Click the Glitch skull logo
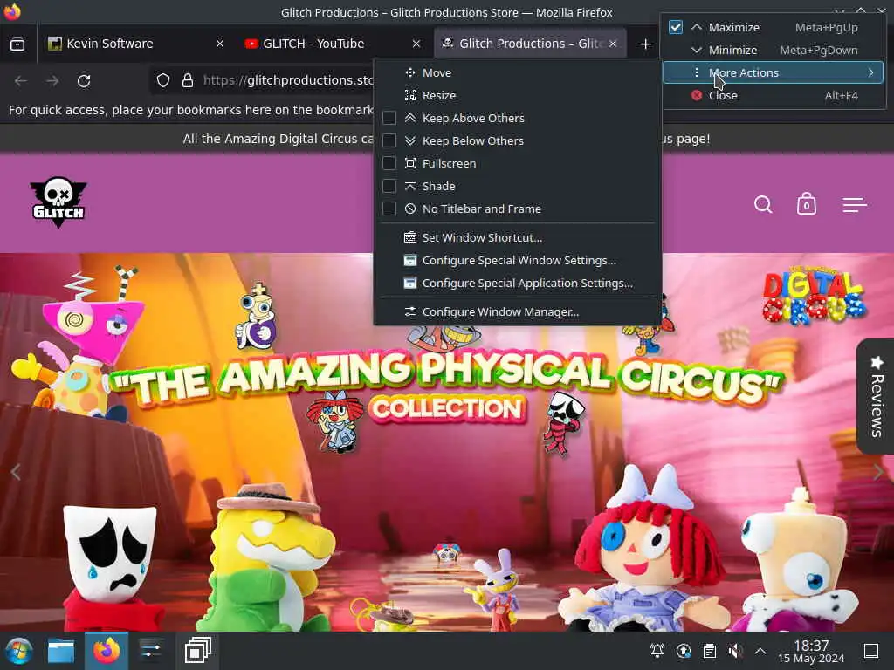894x670 pixels. (58, 202)
